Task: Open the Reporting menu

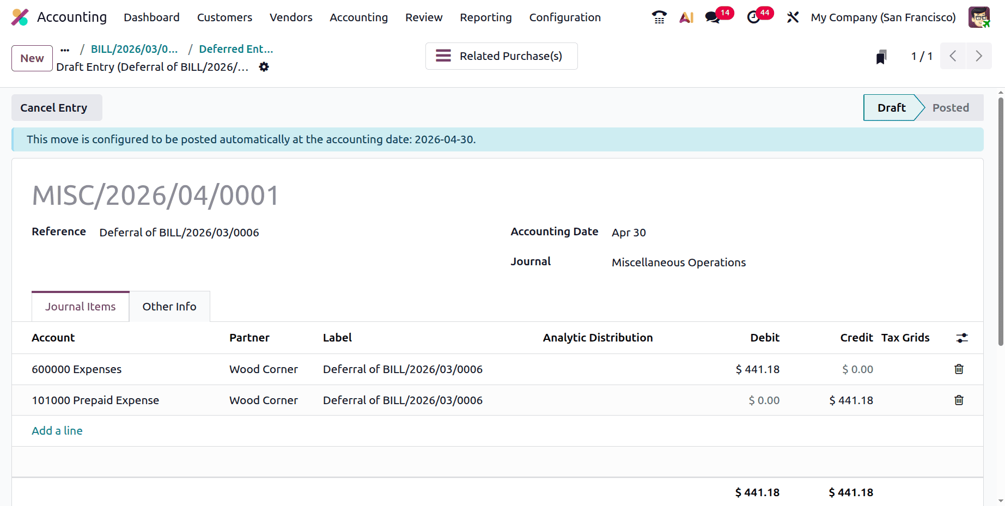Action: click(x=486, y=17)
